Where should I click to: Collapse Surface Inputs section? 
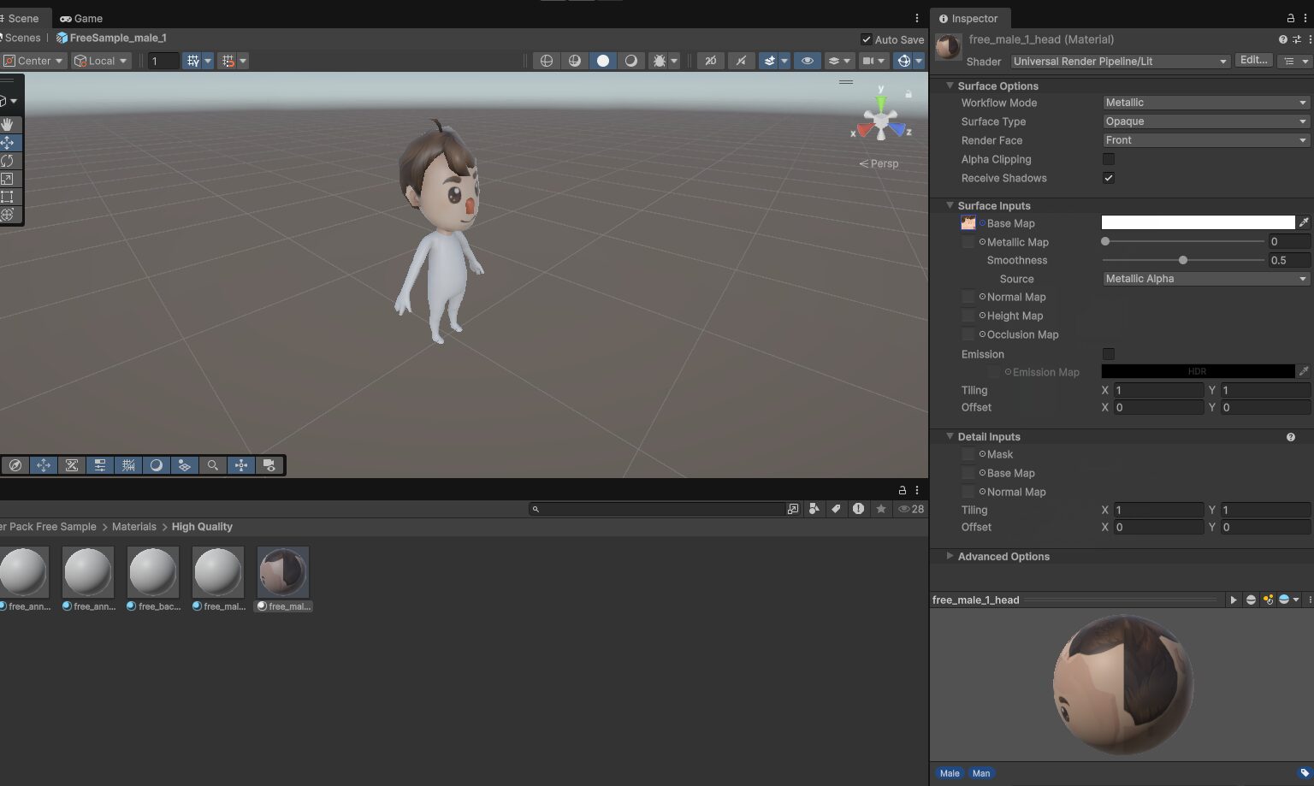[950, 205]
